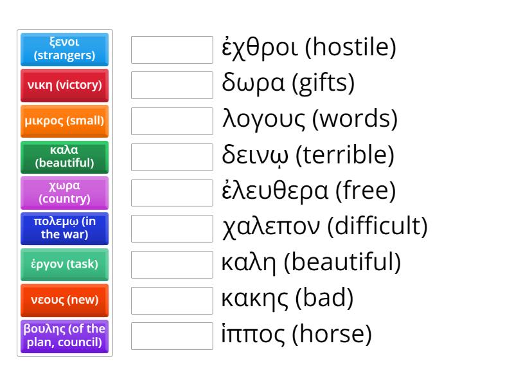Click the text ἐχθροι (hostile)

[308, 48]
